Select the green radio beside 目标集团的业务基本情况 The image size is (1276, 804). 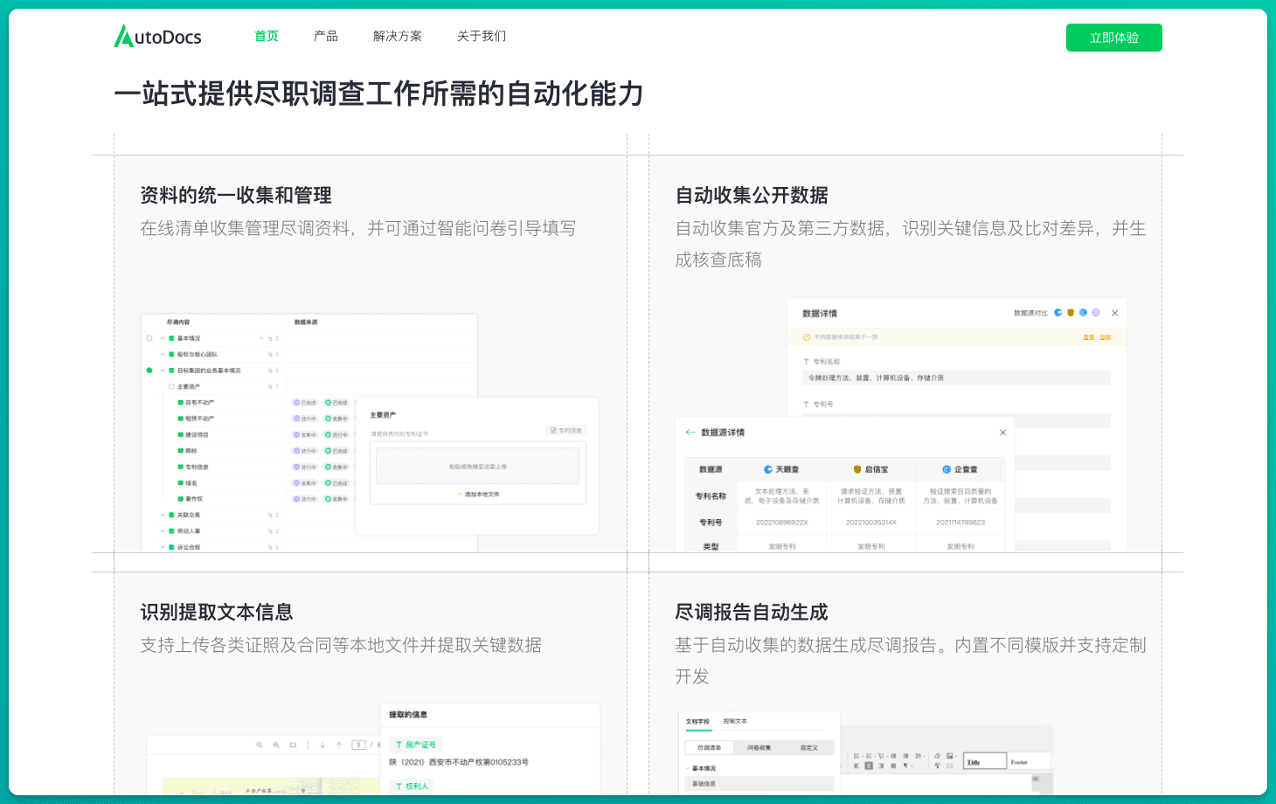[x=149, y=371]
